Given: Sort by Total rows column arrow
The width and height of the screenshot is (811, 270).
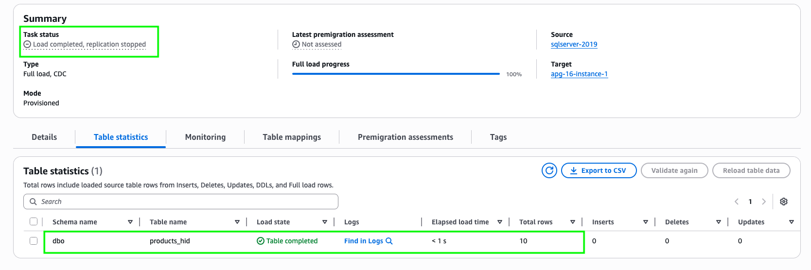Looking at the screenshot, I should click(573, 222).
